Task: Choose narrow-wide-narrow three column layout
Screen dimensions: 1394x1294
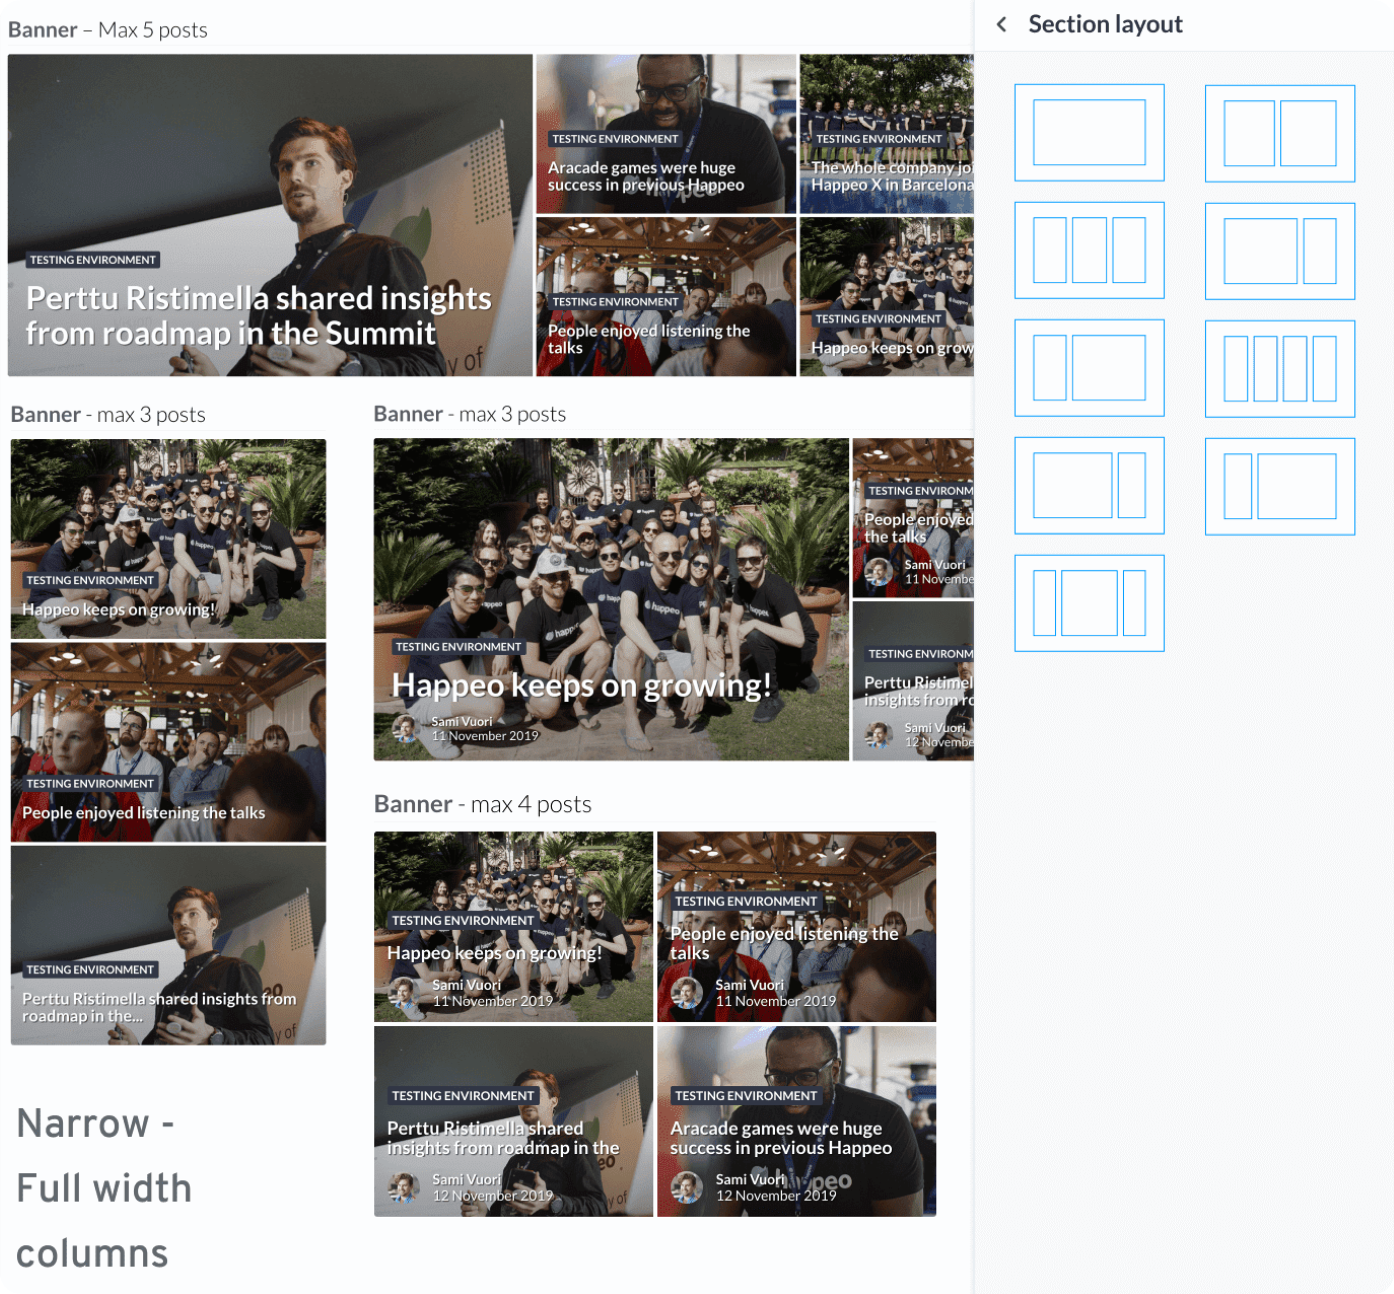Action: [x=1089, y=603]
